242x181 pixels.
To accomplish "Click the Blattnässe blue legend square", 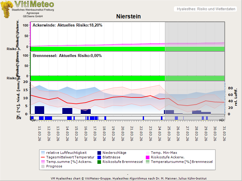I will pyautogui.click(x=100, y=157).
